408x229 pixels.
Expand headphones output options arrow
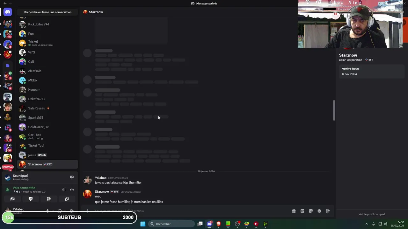pyautogui.click(x=65, y=211)
